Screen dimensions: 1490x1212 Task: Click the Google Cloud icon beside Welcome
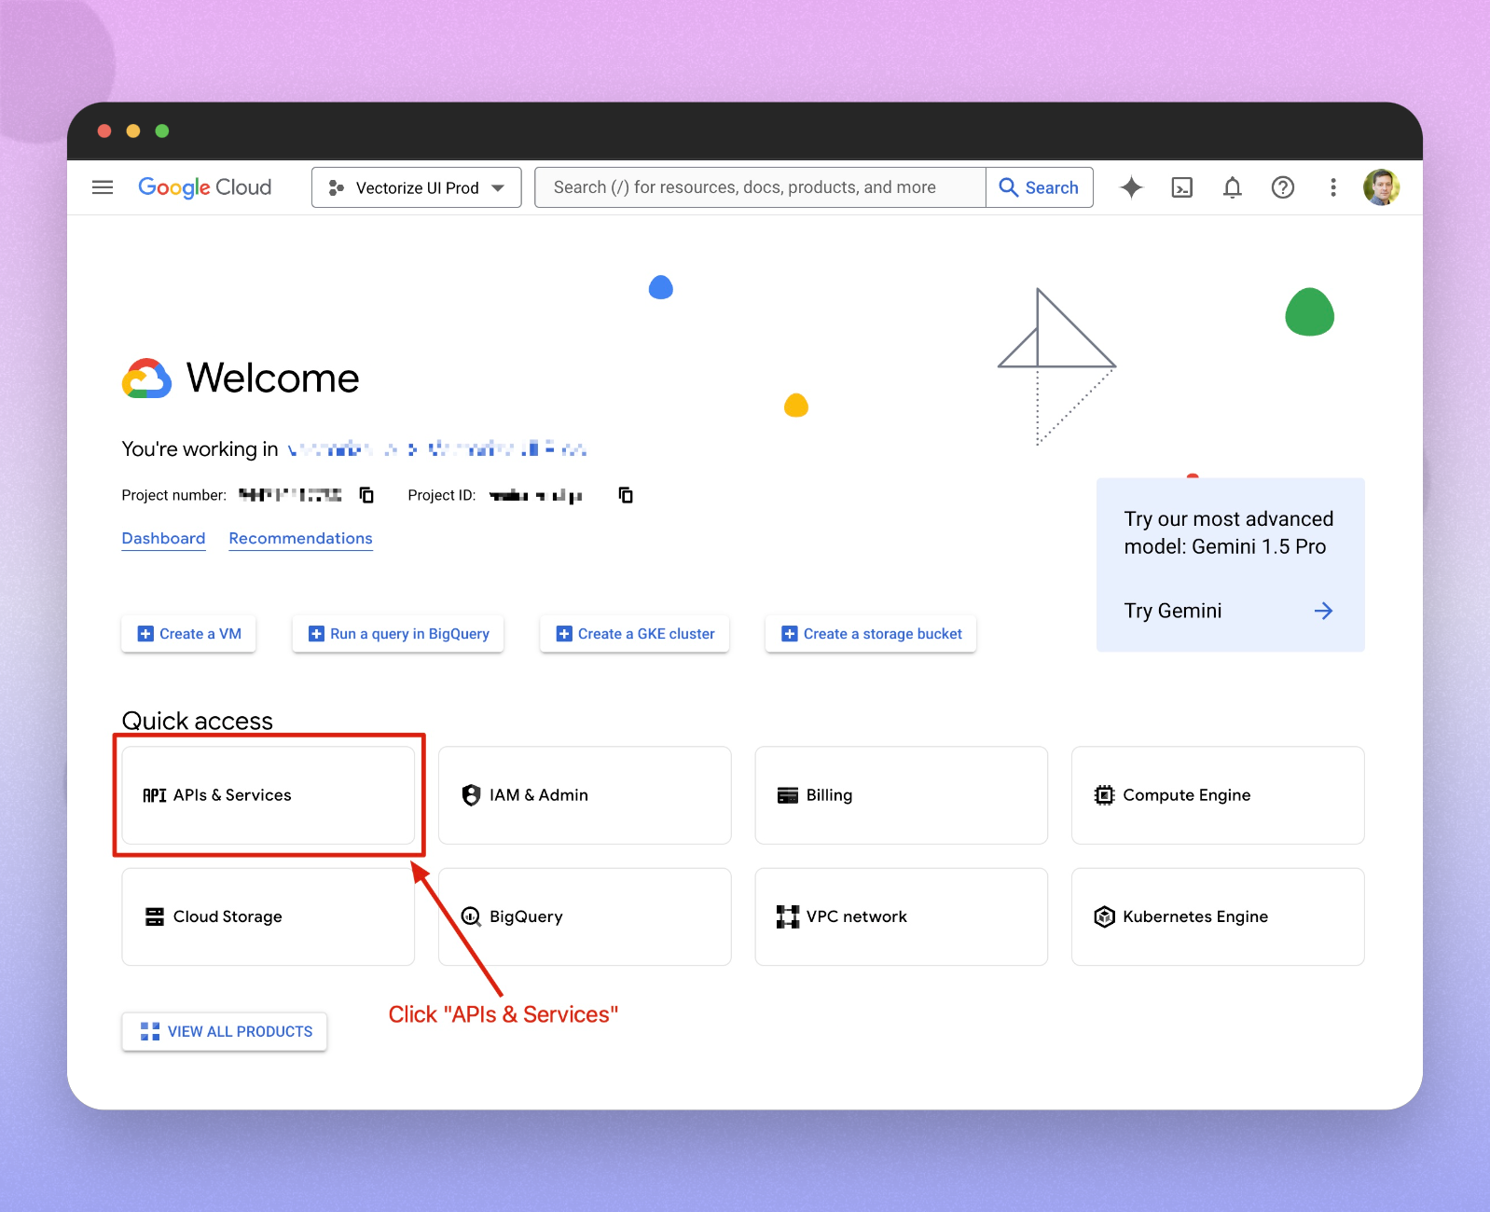146,379
